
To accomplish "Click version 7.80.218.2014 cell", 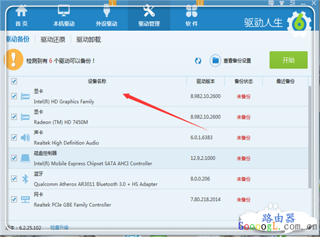I will [205, 199].
